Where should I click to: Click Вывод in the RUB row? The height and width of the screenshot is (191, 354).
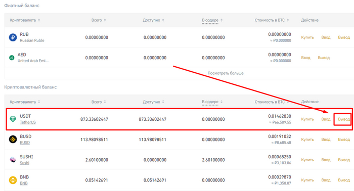[x=344, y=37]
